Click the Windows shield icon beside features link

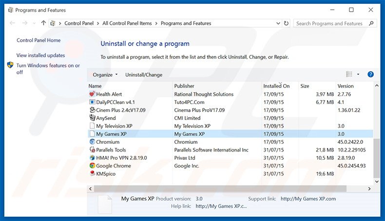pyautogui.click(x=10, y=65)
